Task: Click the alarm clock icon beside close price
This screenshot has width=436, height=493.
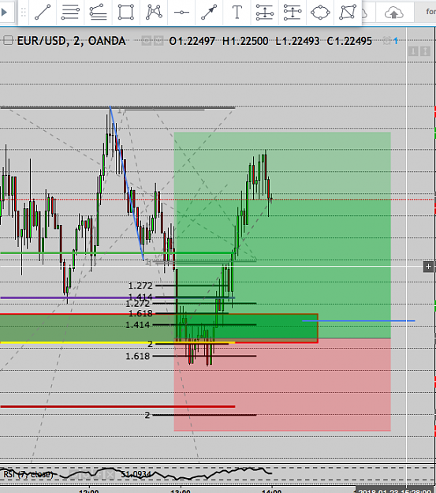Action: coord(387,40)
